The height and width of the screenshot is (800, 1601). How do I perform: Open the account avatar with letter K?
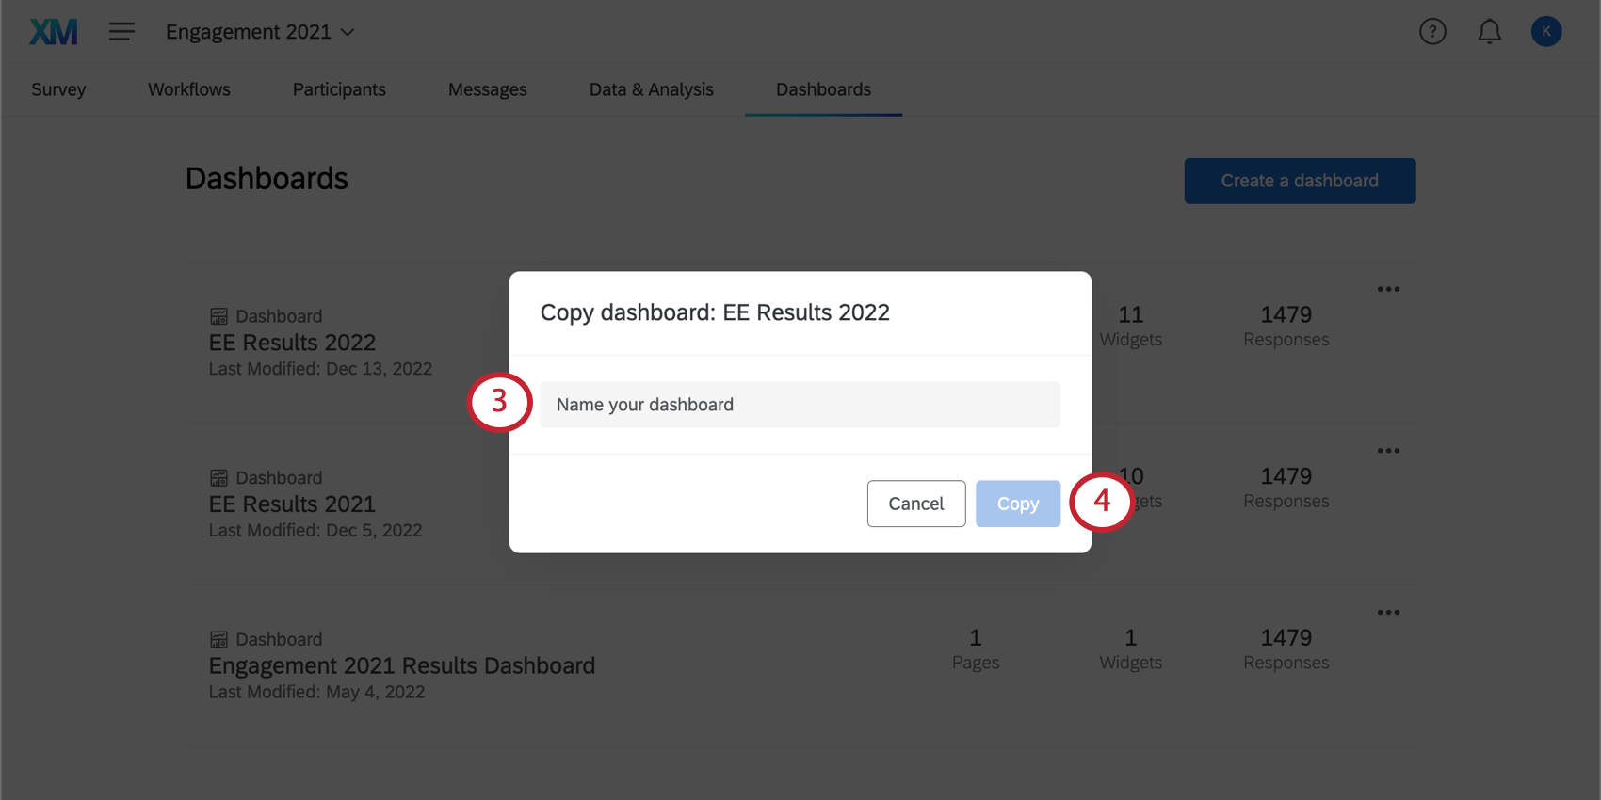pos(1545,31)
